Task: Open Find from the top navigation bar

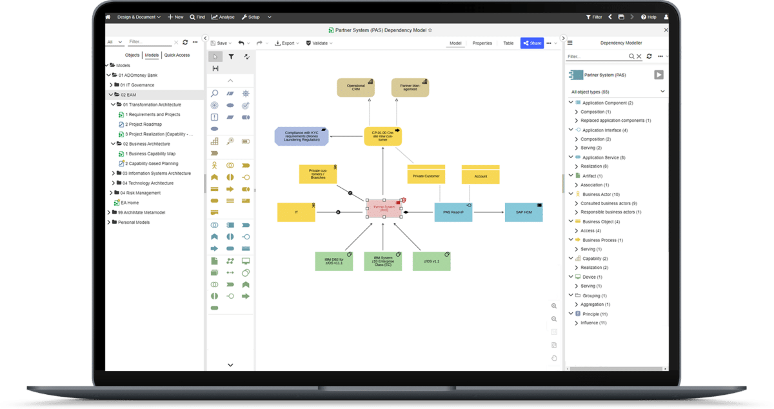Action: (x=197, y=17)
